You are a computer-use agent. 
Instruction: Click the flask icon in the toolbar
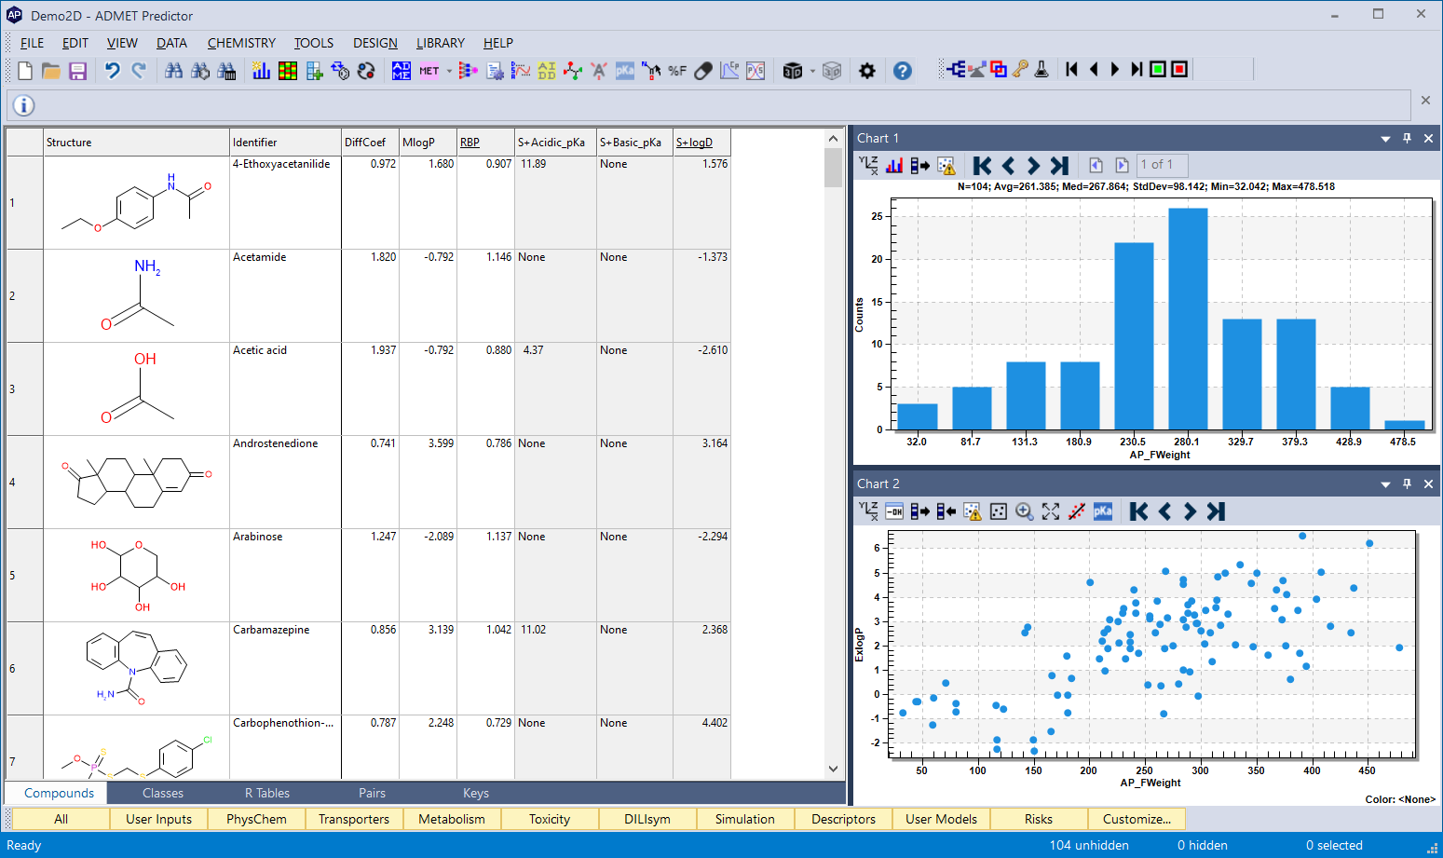(x=1042, y=69)
